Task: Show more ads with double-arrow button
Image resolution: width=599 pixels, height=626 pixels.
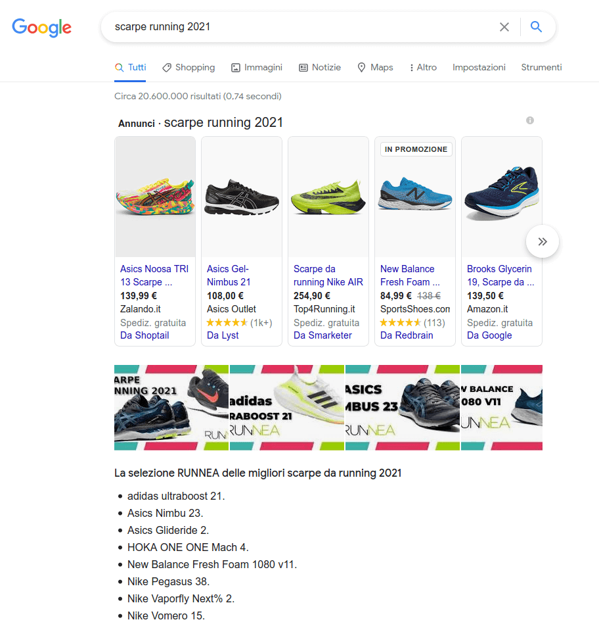Action: 542,241
